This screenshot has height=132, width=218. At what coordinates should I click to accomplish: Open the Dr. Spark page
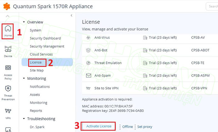pyautogui.click(x=37, y=127)
